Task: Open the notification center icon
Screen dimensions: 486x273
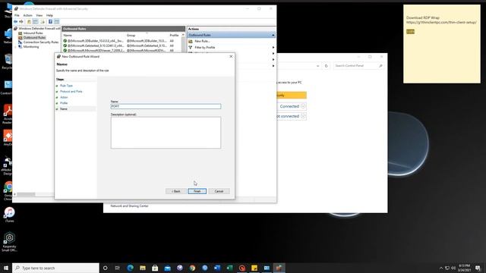Action: pos(478,268)
